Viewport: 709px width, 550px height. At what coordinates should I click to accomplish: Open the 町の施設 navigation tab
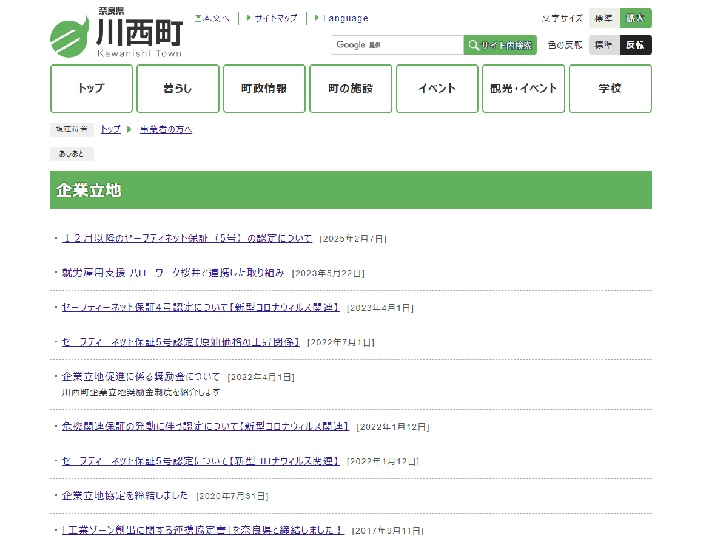tap(351, 88)
